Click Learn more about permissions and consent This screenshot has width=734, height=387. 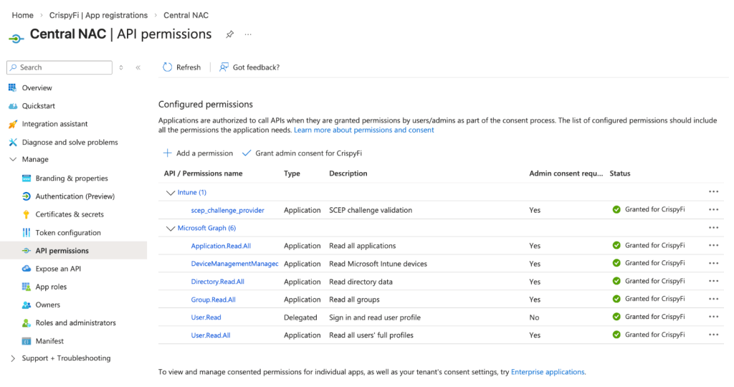tap(363, 130)
